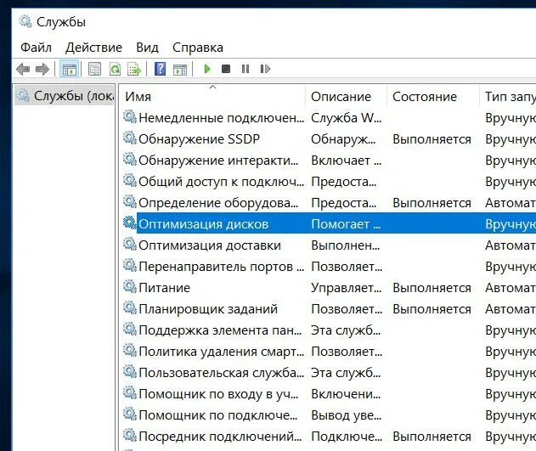The height and width of the screenshot is (451, 536).
Task: Export list using the toolbar icon
Action: pyautogui.click(x=134, y=70)
